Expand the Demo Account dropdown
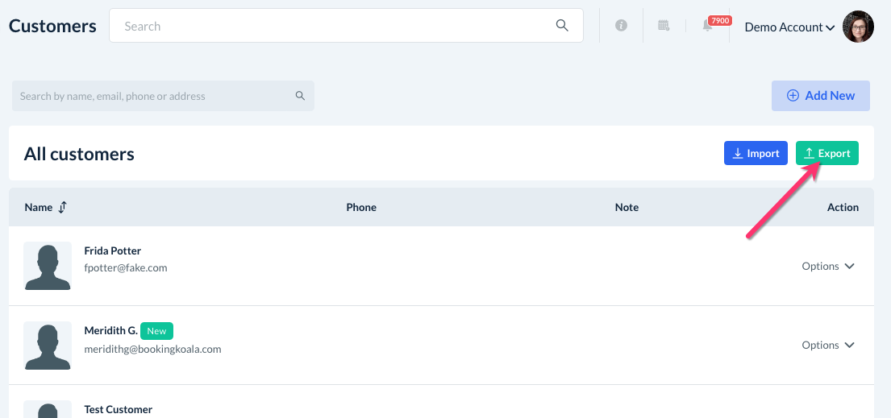The image size is (891, 418). pos(789,27)
